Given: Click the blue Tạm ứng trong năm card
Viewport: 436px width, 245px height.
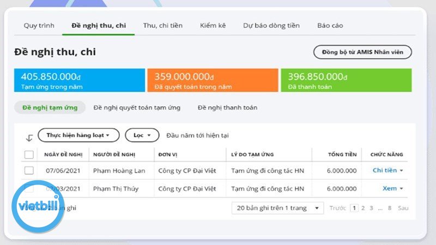Looking at the screenshot, I should coord(80,80).
